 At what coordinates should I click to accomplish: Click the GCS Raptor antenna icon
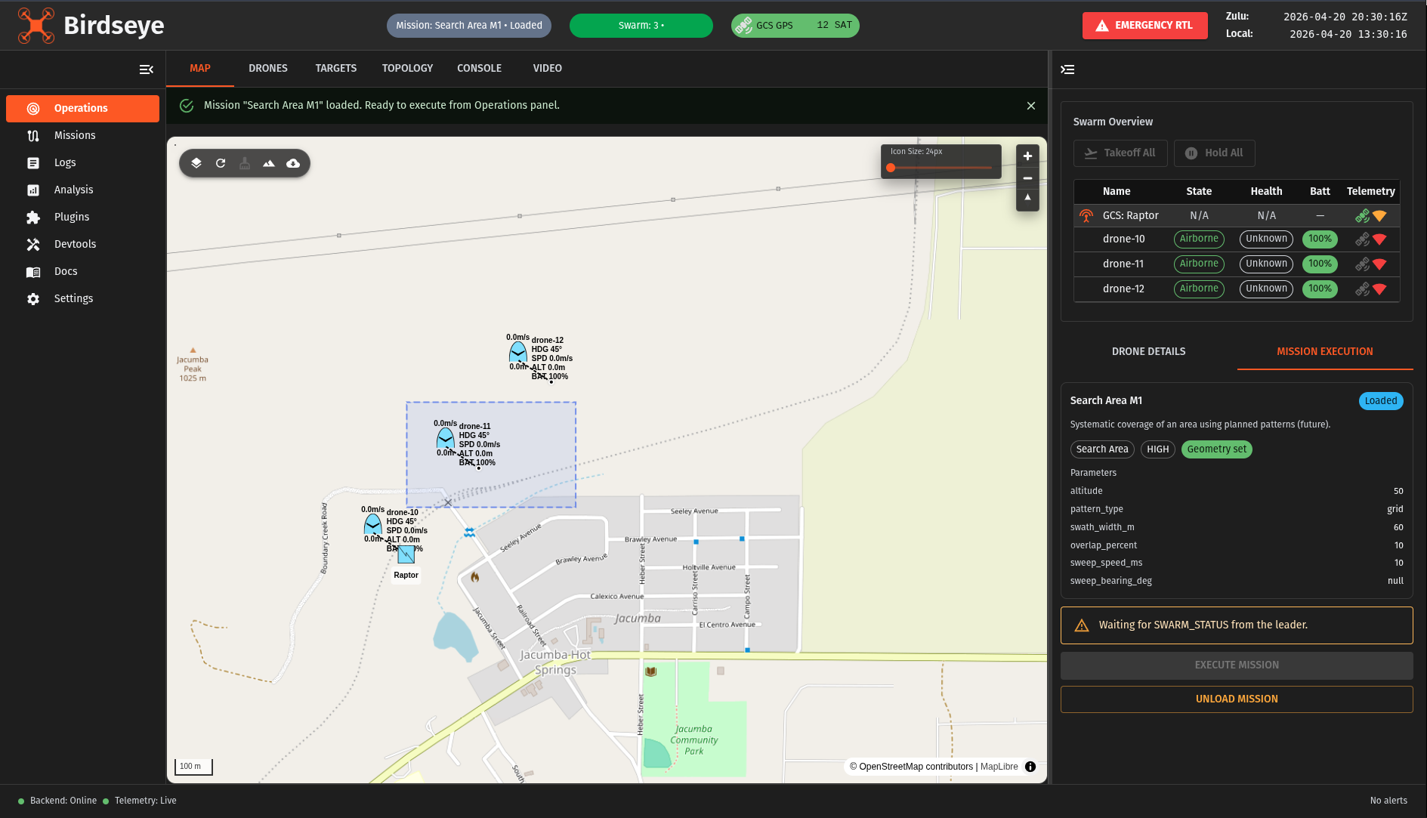[x=1086, y=216]
